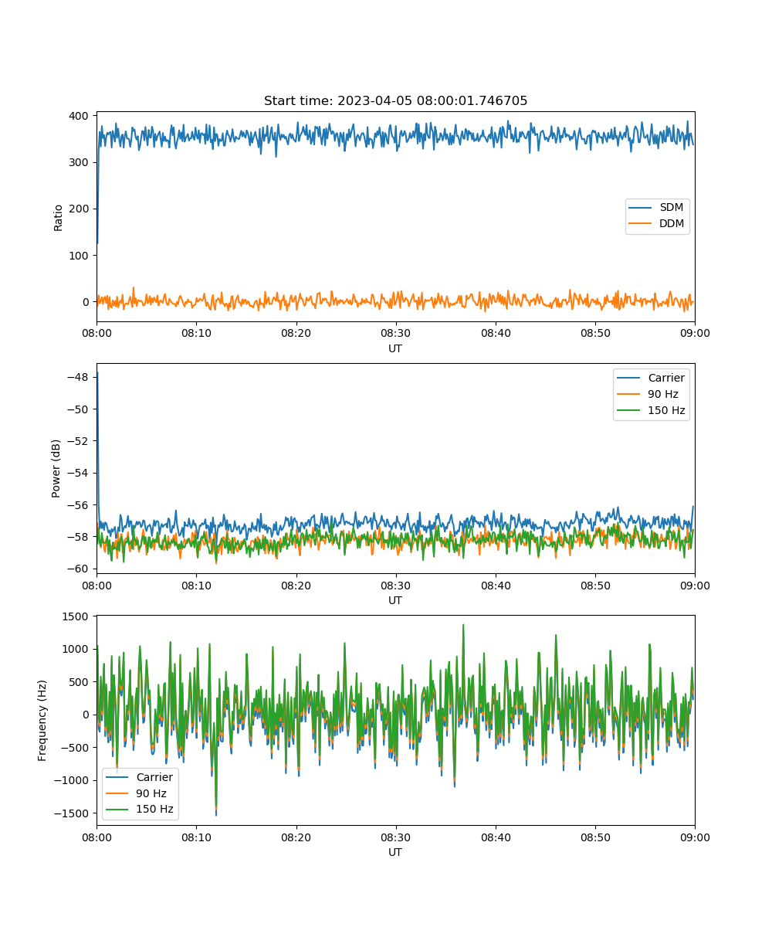This screenshot has width=772, height=927.
Task: Click the 08:30 tick under the Ratio plot
Action: 396,333
